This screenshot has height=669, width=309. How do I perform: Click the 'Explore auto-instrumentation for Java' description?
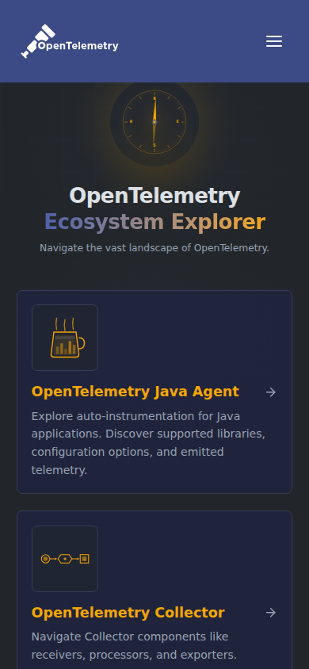tap(148, 443)
